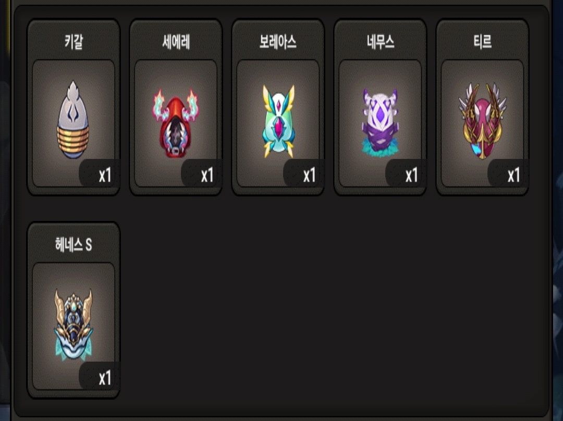Pick the 네무스 purple horned egg icon

click(380, 122)
